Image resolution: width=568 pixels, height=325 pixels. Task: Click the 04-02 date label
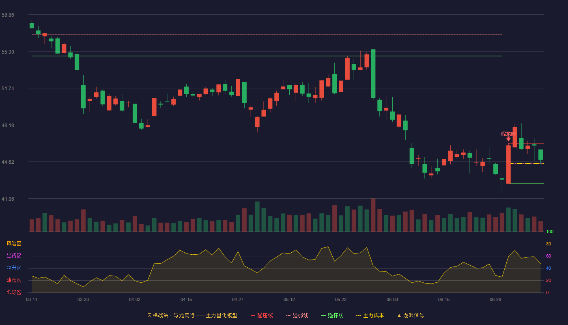[x=135, y=299]
